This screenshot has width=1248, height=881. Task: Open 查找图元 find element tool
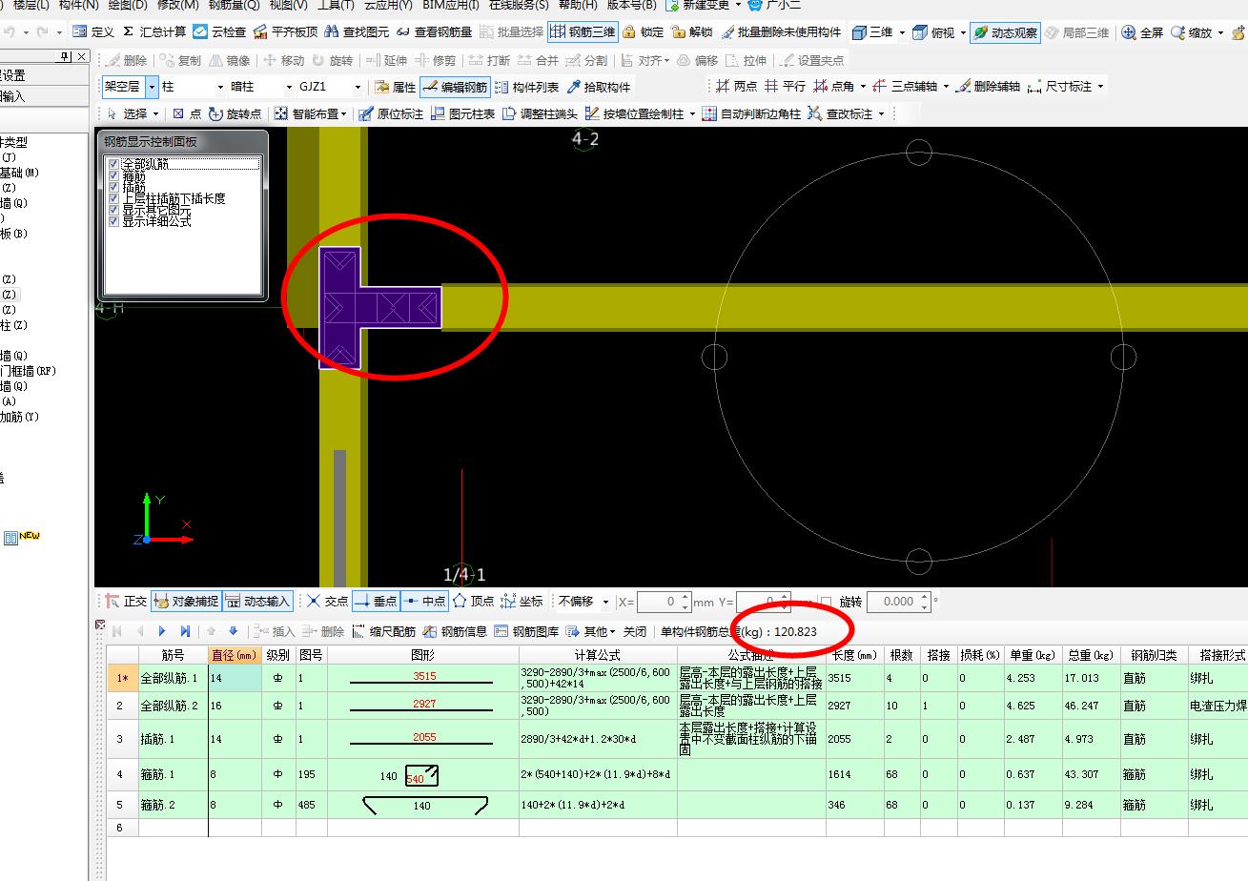click(357, 31)
